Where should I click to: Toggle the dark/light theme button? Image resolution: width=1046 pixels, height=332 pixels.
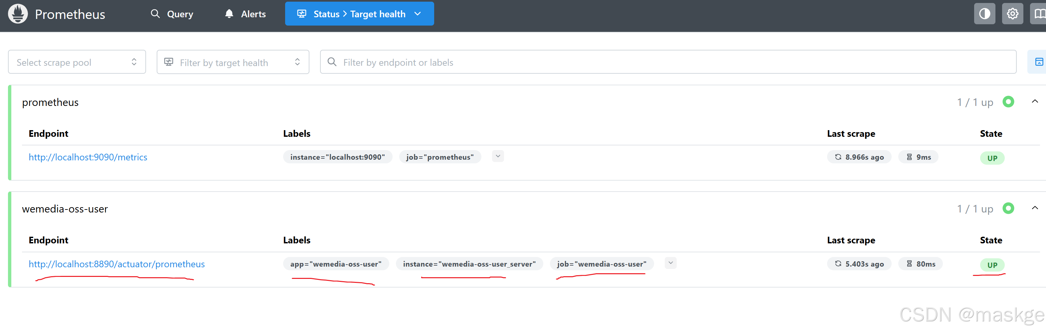point(984,14)
